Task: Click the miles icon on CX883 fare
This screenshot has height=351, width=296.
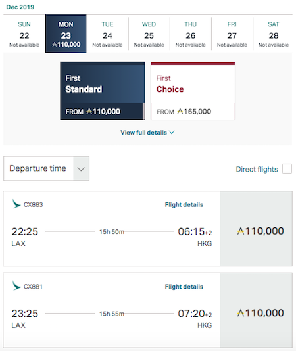Action: coord(241,231)
